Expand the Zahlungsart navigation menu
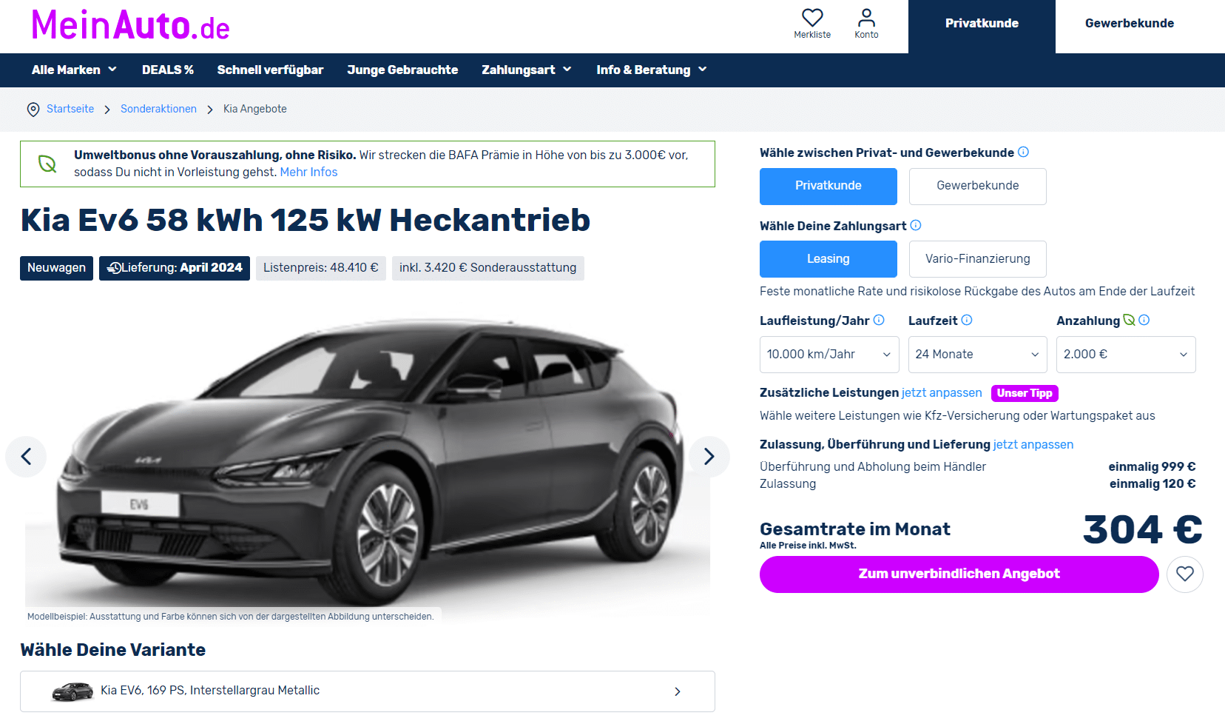Viewport: 1225px width, 724px height. point(527,70)
